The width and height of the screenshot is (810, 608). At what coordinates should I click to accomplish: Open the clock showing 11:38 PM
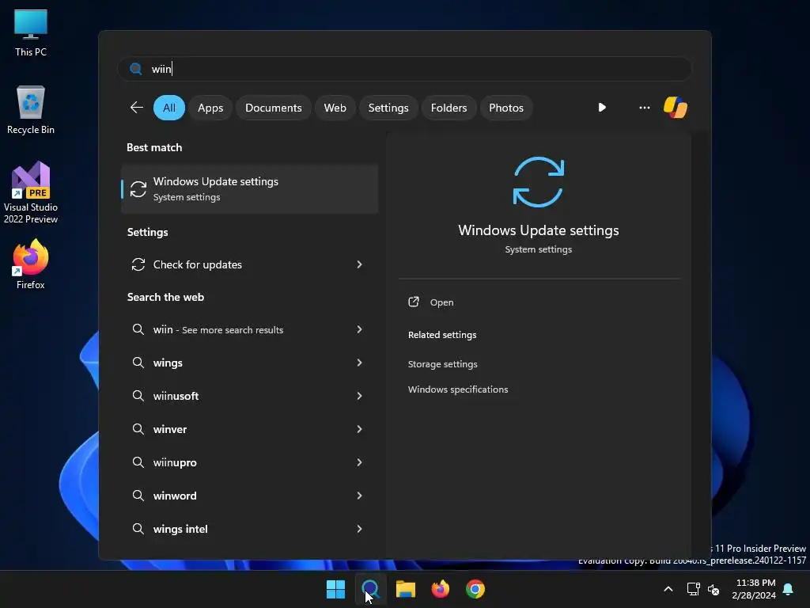[755, 589]
